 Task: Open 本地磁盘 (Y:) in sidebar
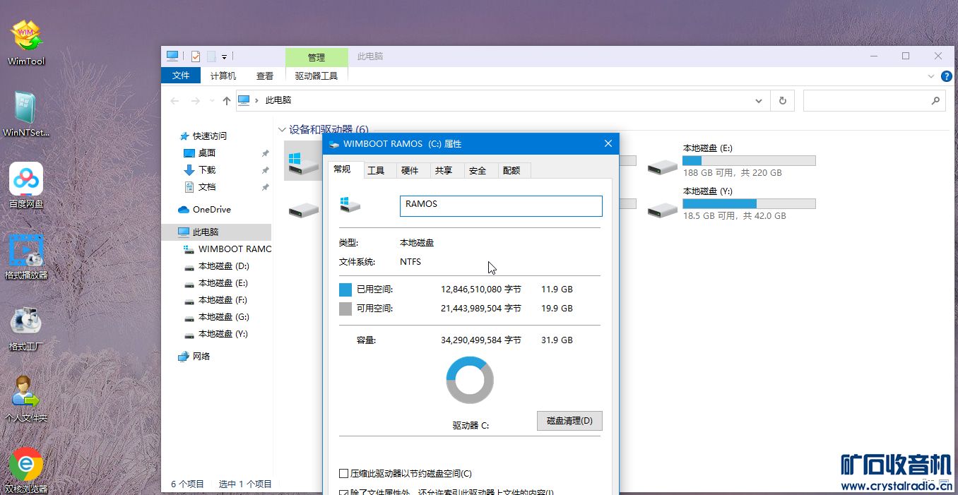point(223,334)
